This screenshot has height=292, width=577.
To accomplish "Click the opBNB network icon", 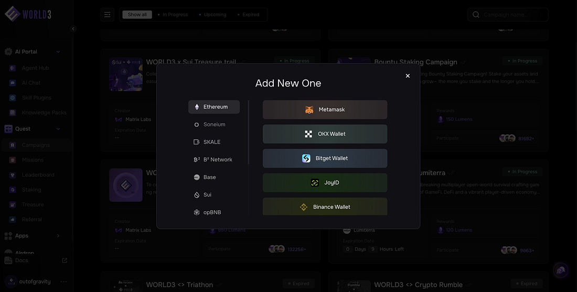I will coord(197,212).
